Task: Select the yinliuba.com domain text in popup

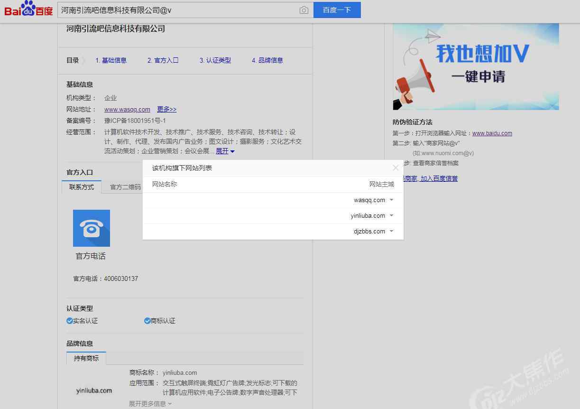Action: [368, 215]
